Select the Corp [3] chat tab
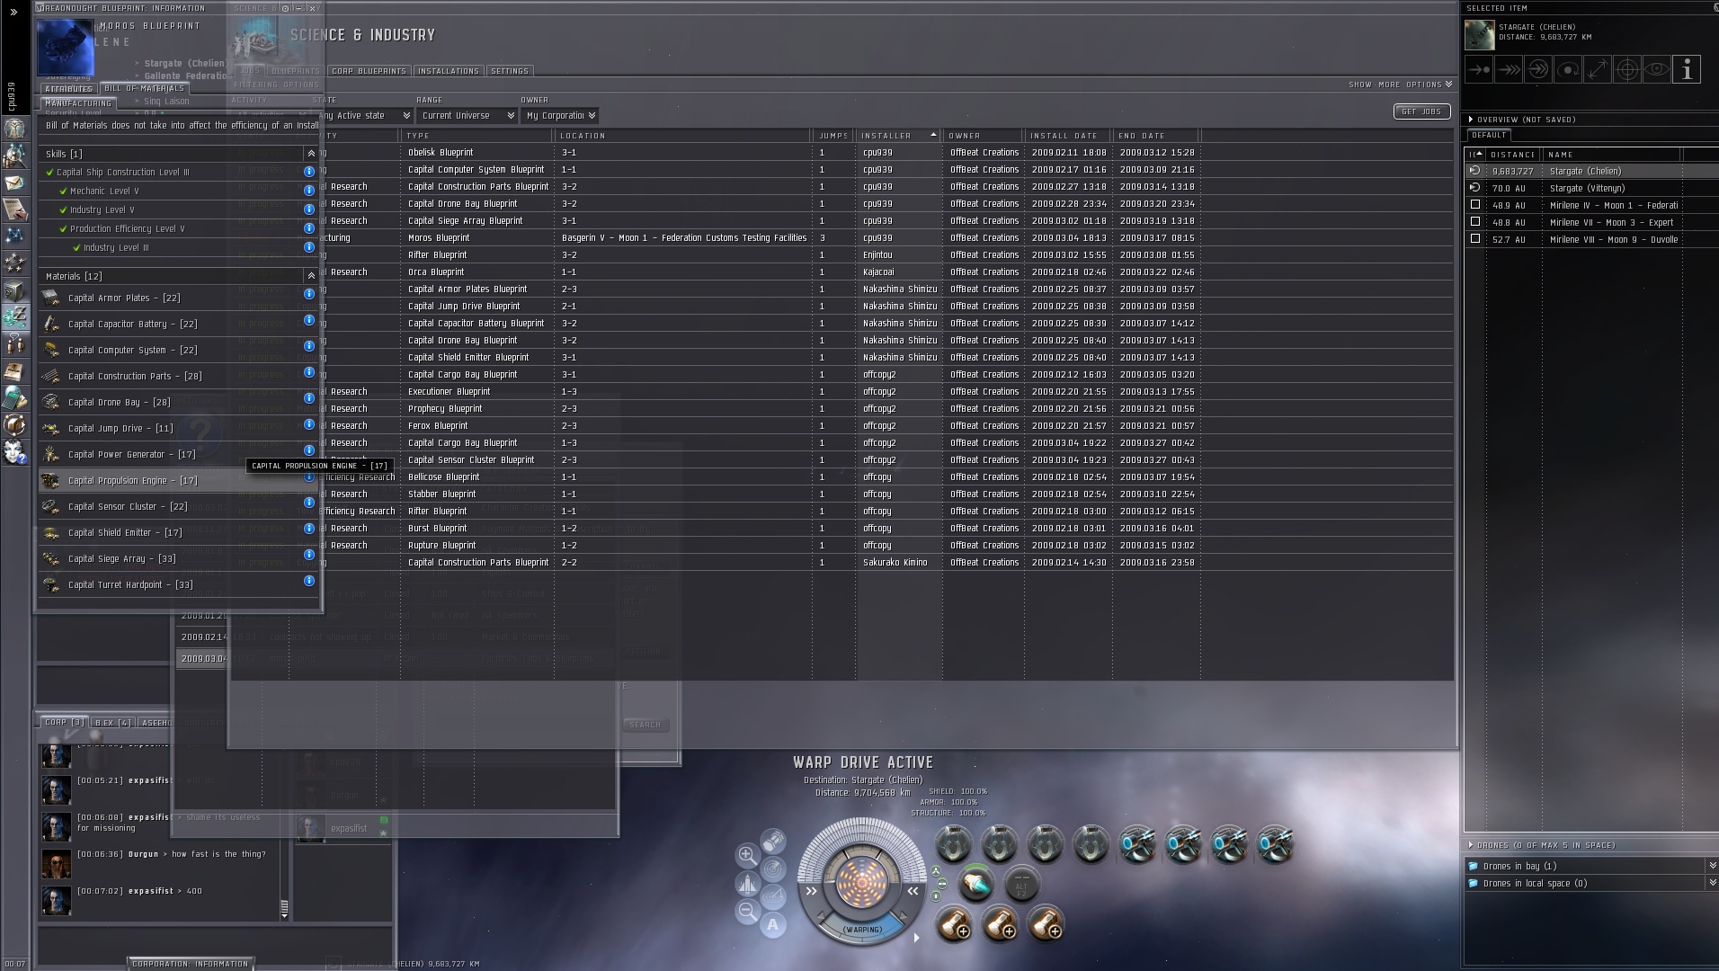The image size is (1719, 971). pos(65,722)
